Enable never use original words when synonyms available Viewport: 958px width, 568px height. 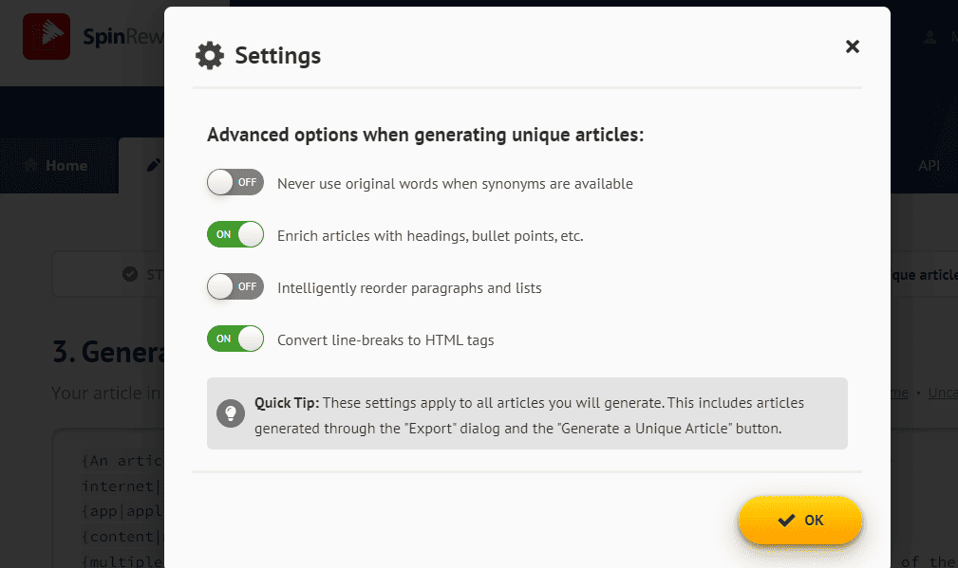pos(235,182)
